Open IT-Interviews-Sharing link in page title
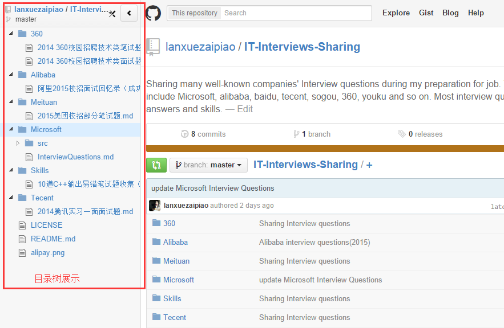Image resolution: width=504 pixels, height=328 pixels. point(302,47)
